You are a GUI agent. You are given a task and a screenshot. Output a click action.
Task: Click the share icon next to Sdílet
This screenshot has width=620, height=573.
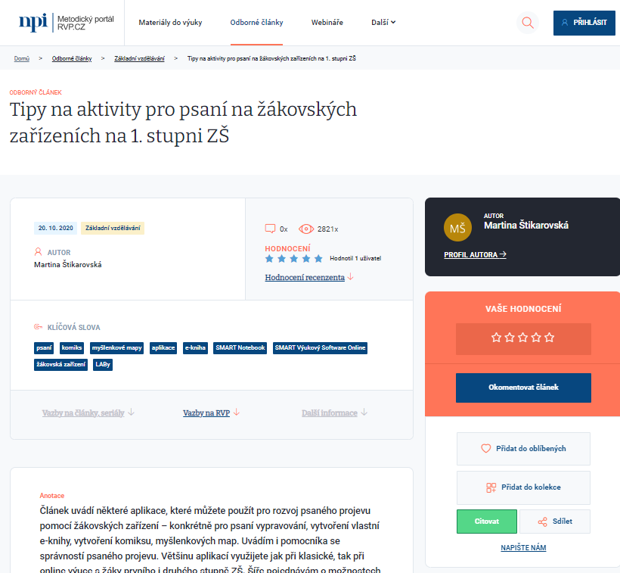pyautogui.click(x=543, y=522)
